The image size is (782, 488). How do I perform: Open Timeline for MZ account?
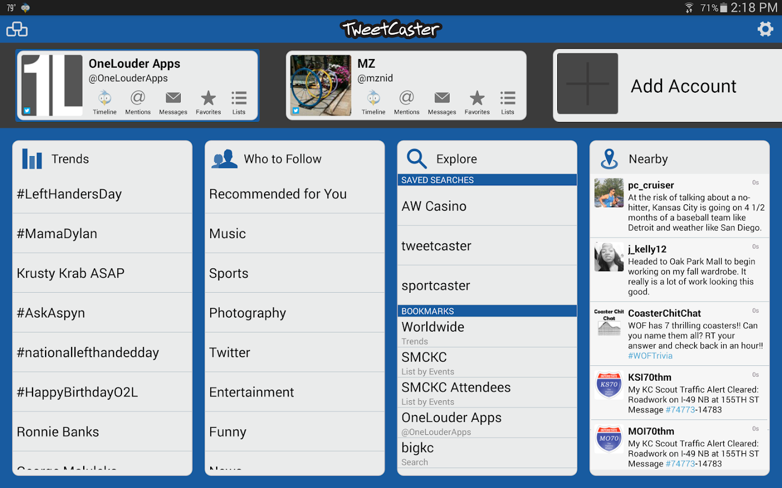(374, 102)
